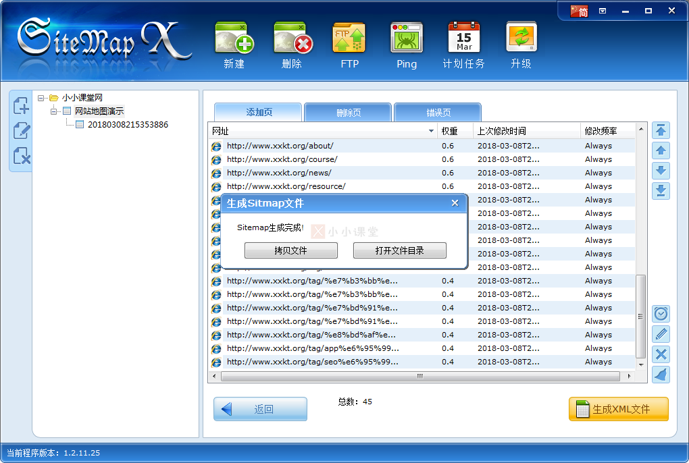Click the SiteMap X logo
689x463 pixels.
[x=105, y=40]
